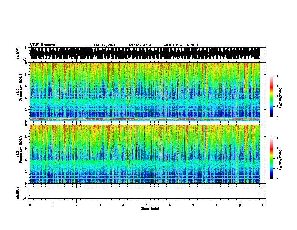Click the 'ch.1(V)' waveform axis label
Screen dimensions: 297x230
18,53
